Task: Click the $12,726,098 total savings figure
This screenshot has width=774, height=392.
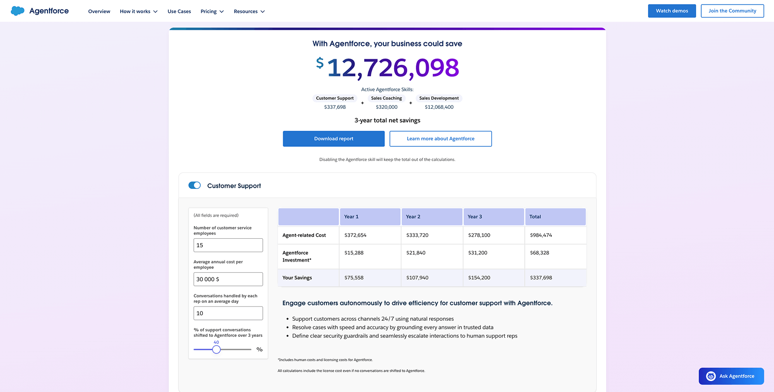Action: click(388, 68)
